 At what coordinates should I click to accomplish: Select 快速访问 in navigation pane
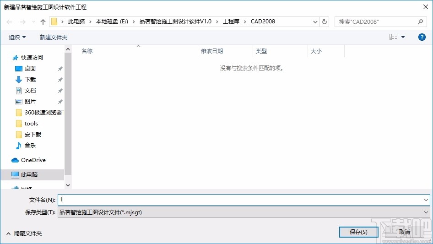coord(32,58)
